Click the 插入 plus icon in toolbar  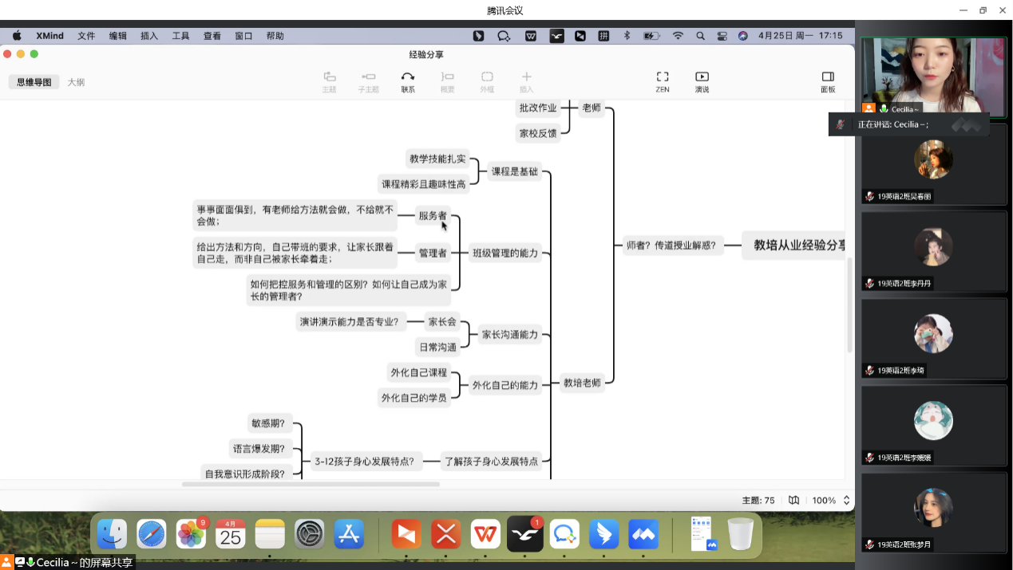coord(526,77)
